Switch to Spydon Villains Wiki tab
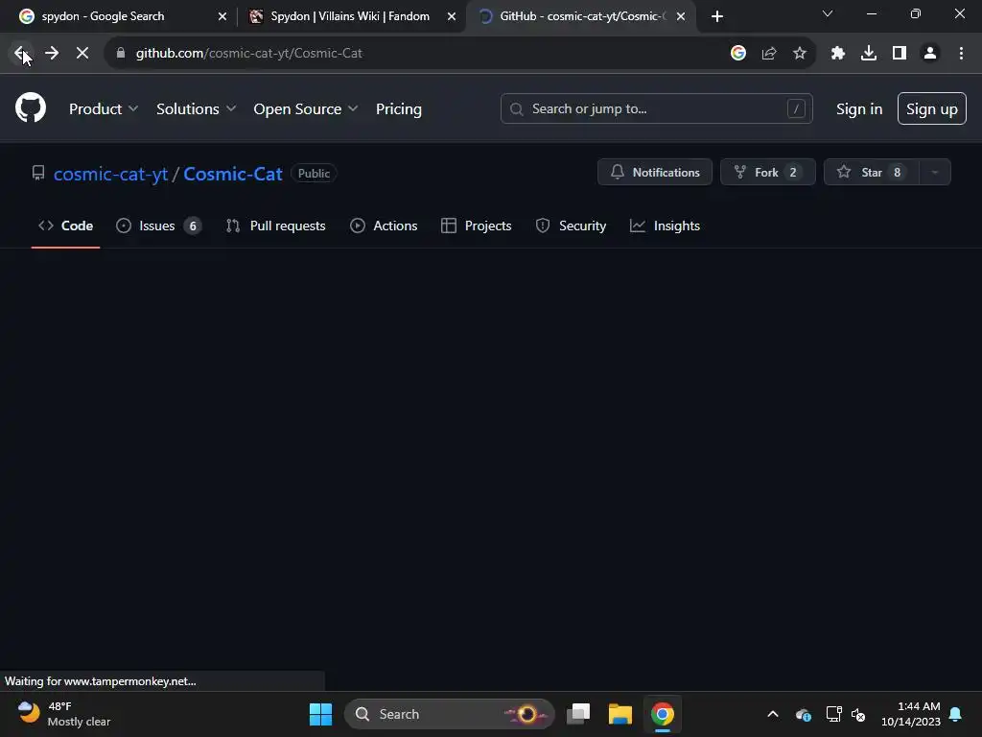 point(351,16)
